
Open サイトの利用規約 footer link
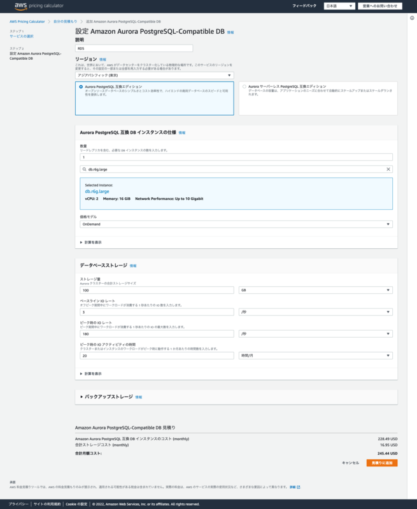click(47, 504)
